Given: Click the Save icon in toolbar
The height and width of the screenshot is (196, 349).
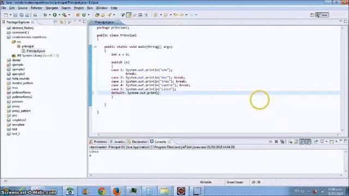Looking at the screenshot, I should tap(15, 15).
